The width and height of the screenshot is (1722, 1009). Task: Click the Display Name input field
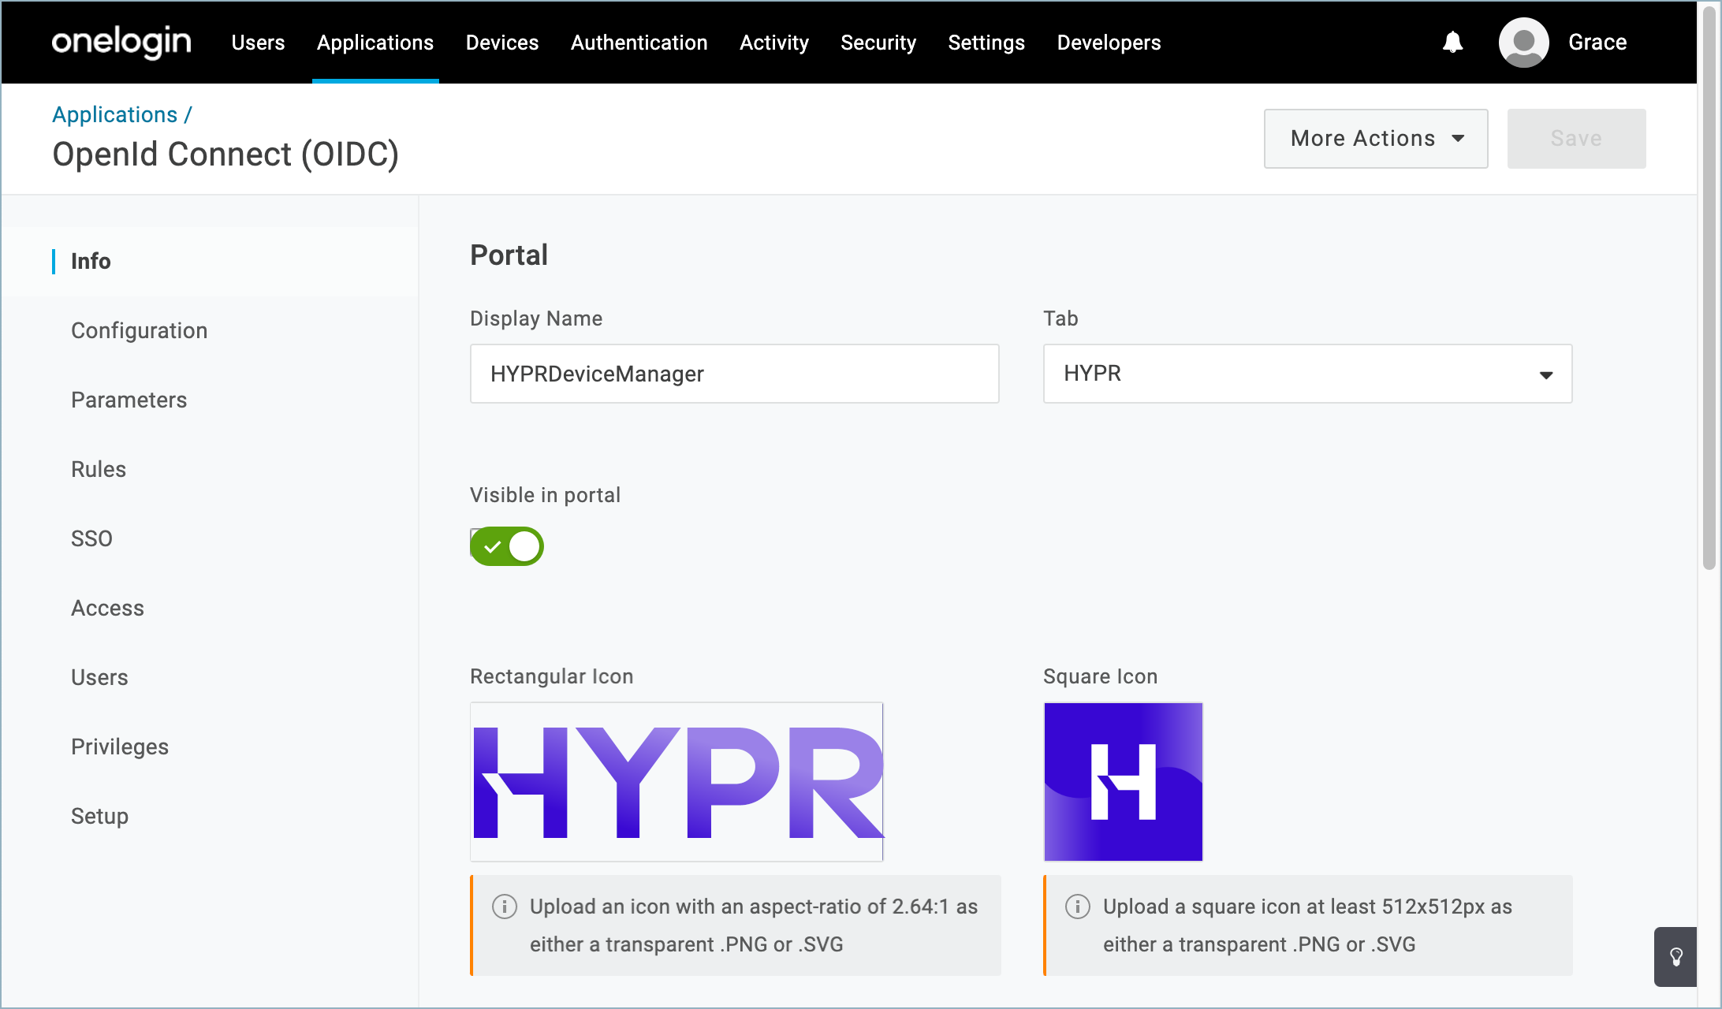pyautogui.click(x=734, y=374)
